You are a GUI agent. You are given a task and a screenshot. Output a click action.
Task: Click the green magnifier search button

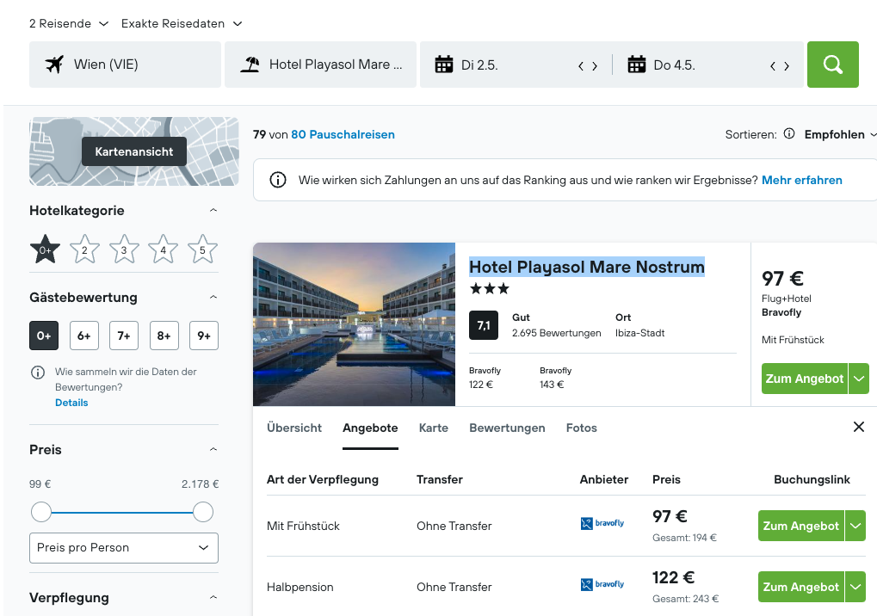833,65
